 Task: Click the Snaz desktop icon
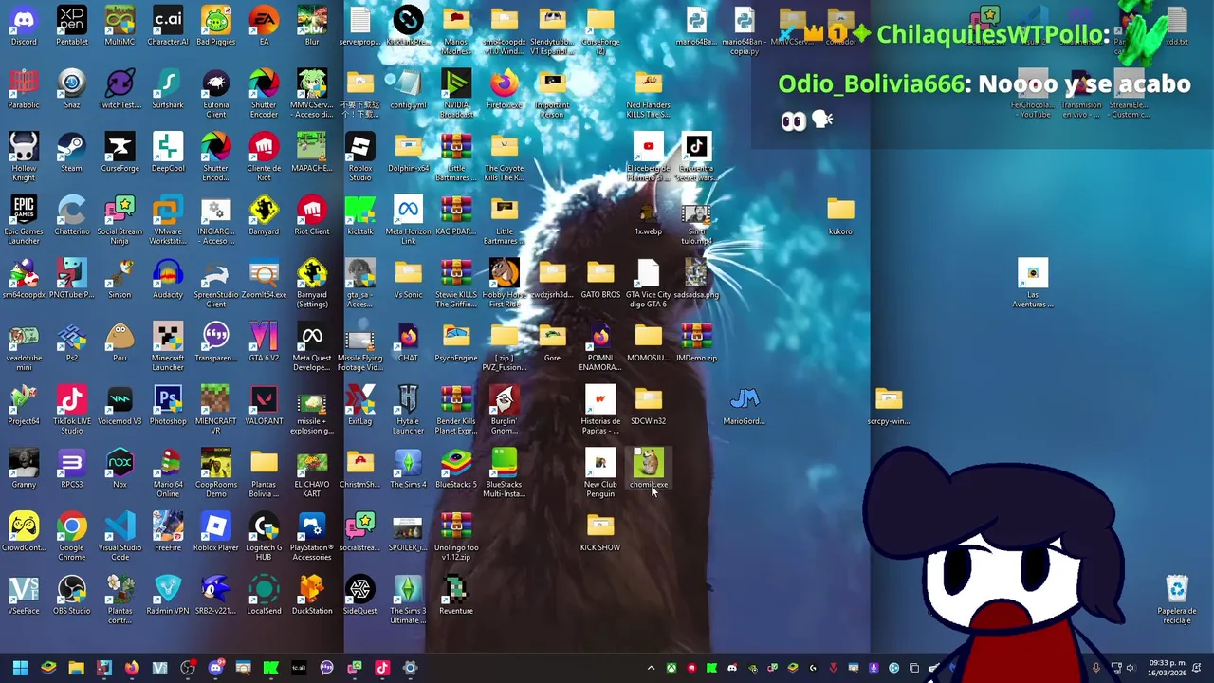tap(72, 89)
